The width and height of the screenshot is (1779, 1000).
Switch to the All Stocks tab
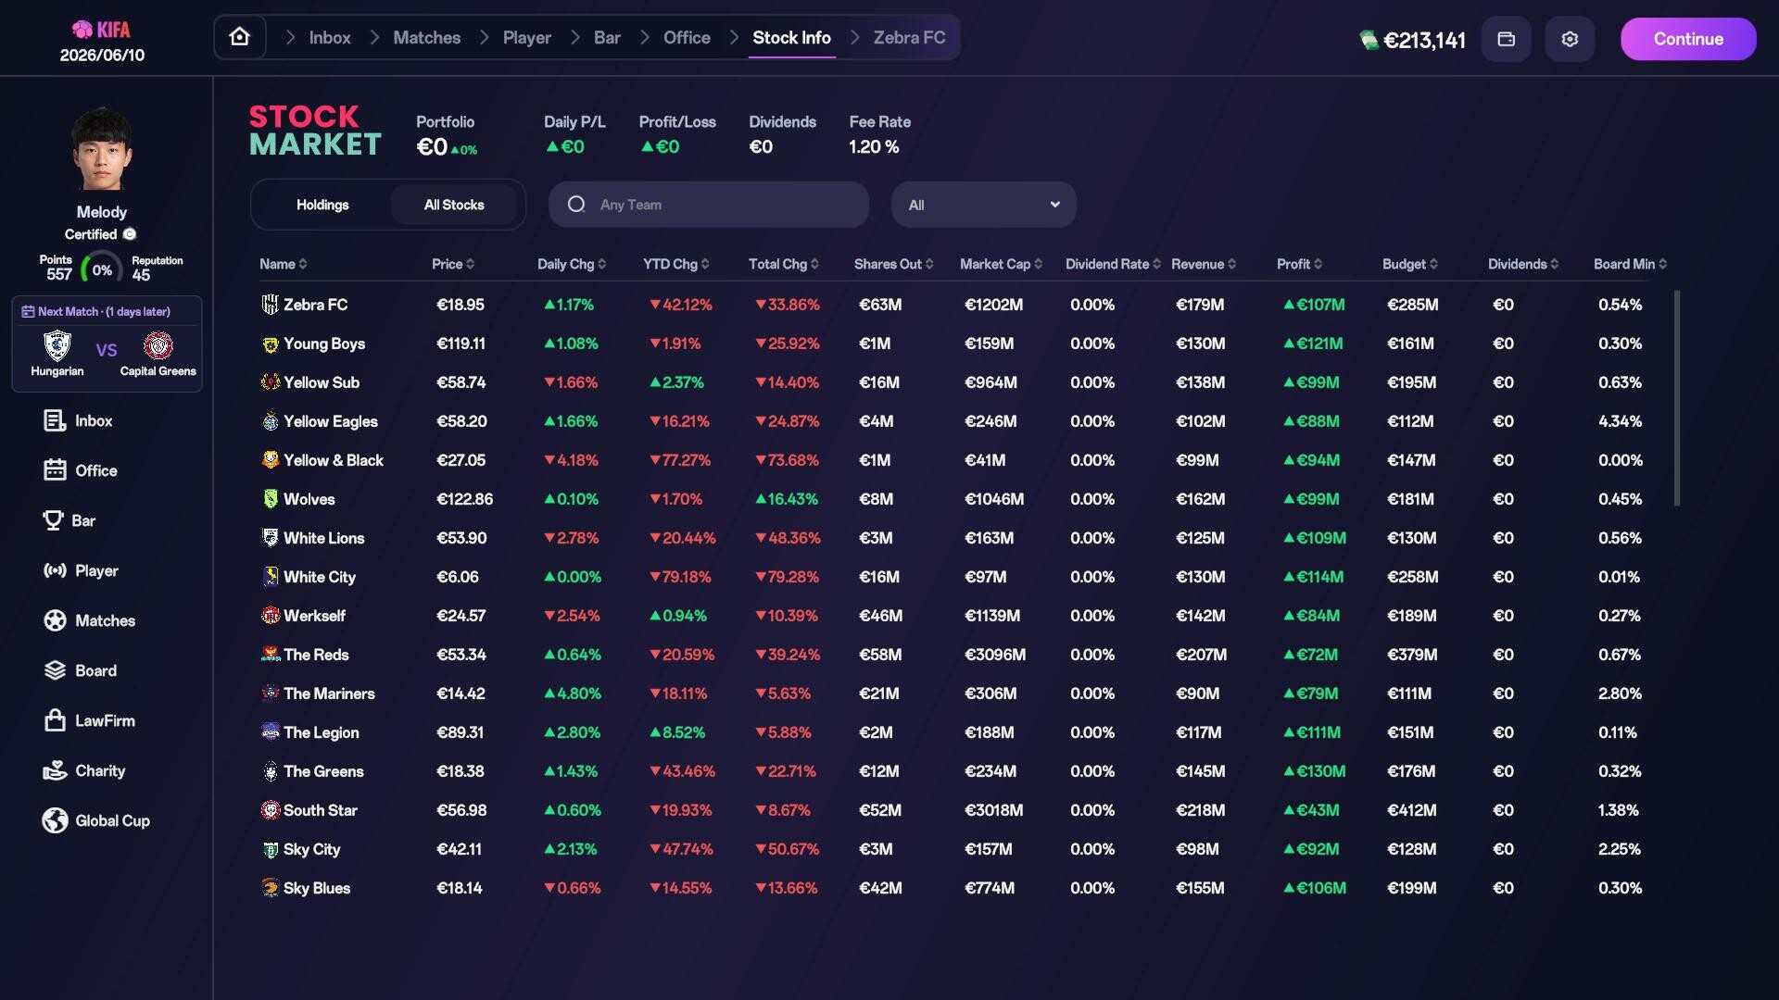(454, 205)
